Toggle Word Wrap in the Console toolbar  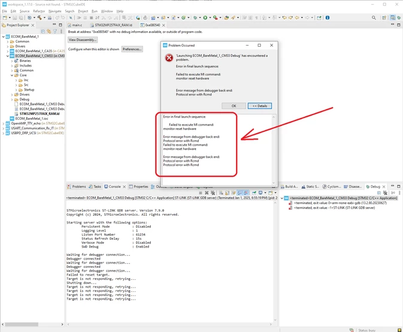[x=234, y=192]
